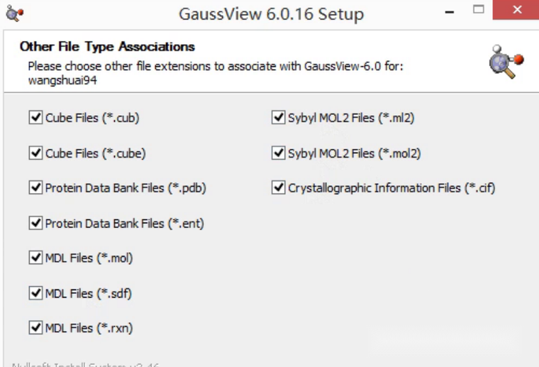Toggle Protein Data Bank Files (*.ent) checkbox
This screenshot has height=367, width=539.
(x=35, y=223)
